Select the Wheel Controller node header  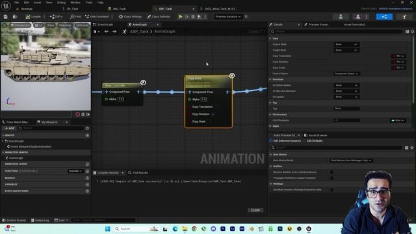pos(122,85)
